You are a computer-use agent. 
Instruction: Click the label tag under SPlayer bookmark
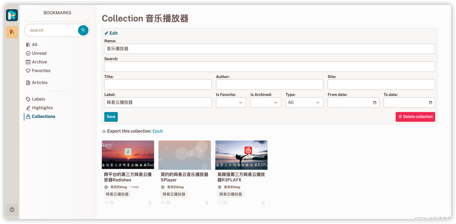(174, 194)
